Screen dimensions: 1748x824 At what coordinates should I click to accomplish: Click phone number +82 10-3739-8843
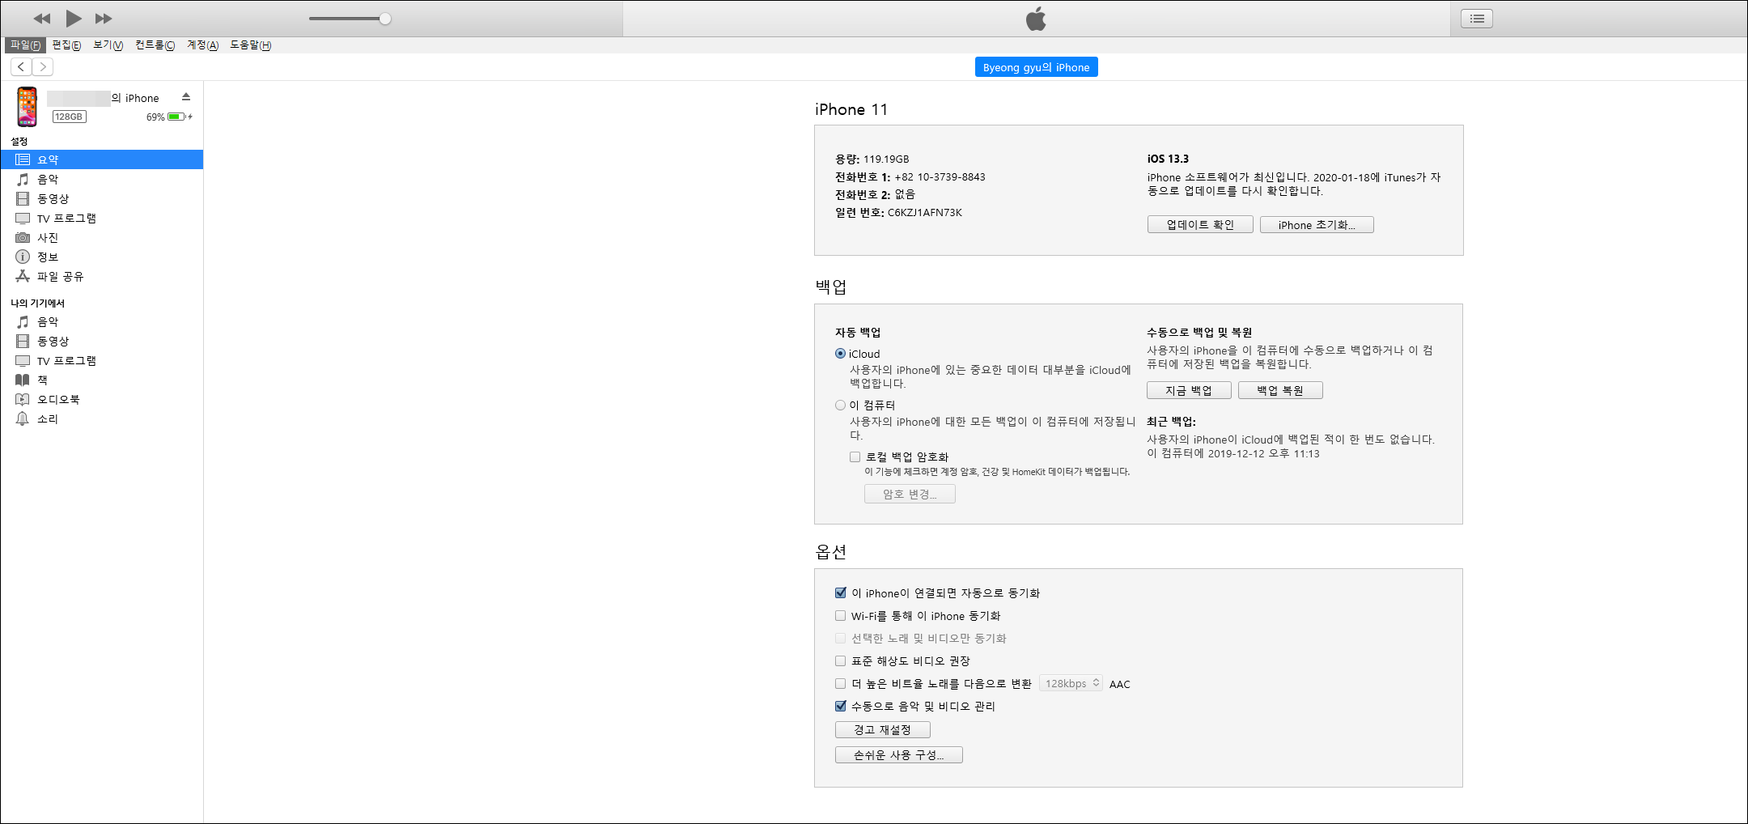point(940,176)
